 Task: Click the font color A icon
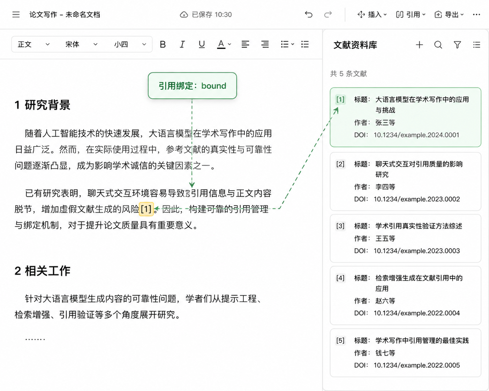pyautogui.click(x=221, y=44)
